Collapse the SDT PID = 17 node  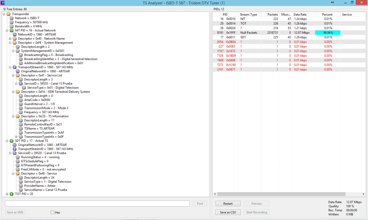click(7, 141)
